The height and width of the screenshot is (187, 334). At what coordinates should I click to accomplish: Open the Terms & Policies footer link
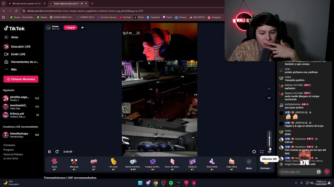pos(13,155)
